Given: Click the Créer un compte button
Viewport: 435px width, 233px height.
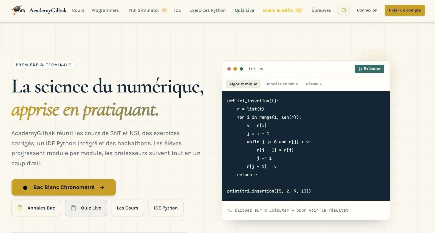Looking at the screenshot, I should [x=405, y=10].
